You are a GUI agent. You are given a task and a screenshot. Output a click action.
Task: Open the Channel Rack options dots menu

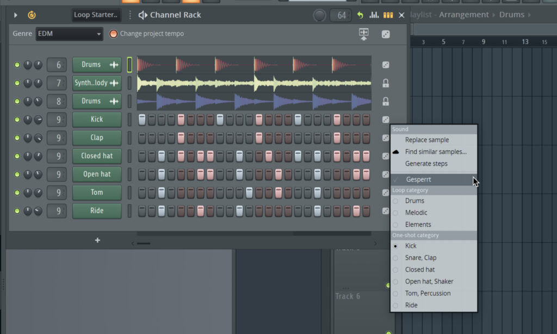(x=130, y=15)
